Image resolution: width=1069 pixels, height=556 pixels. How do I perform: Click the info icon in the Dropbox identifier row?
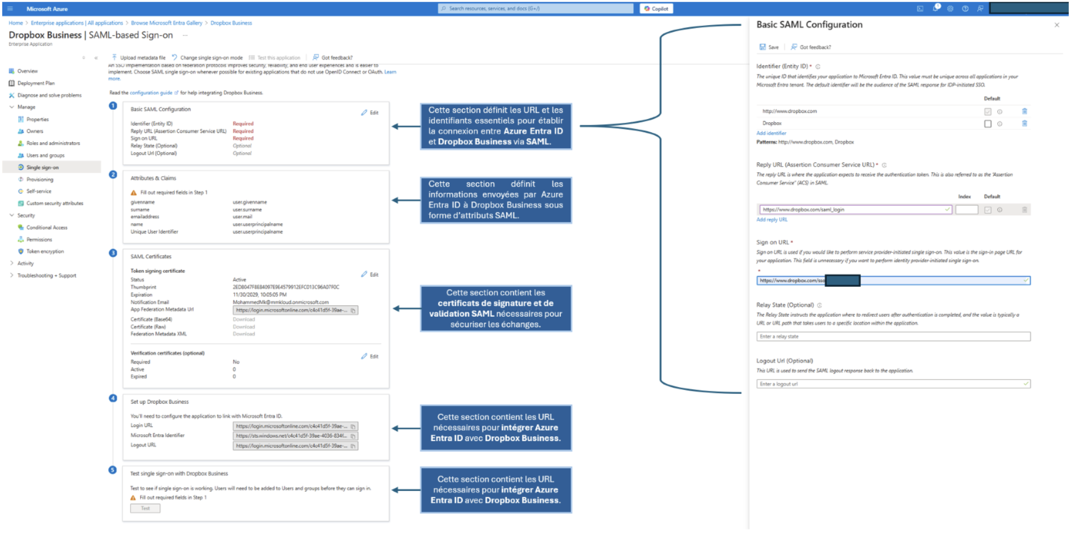1000,124
